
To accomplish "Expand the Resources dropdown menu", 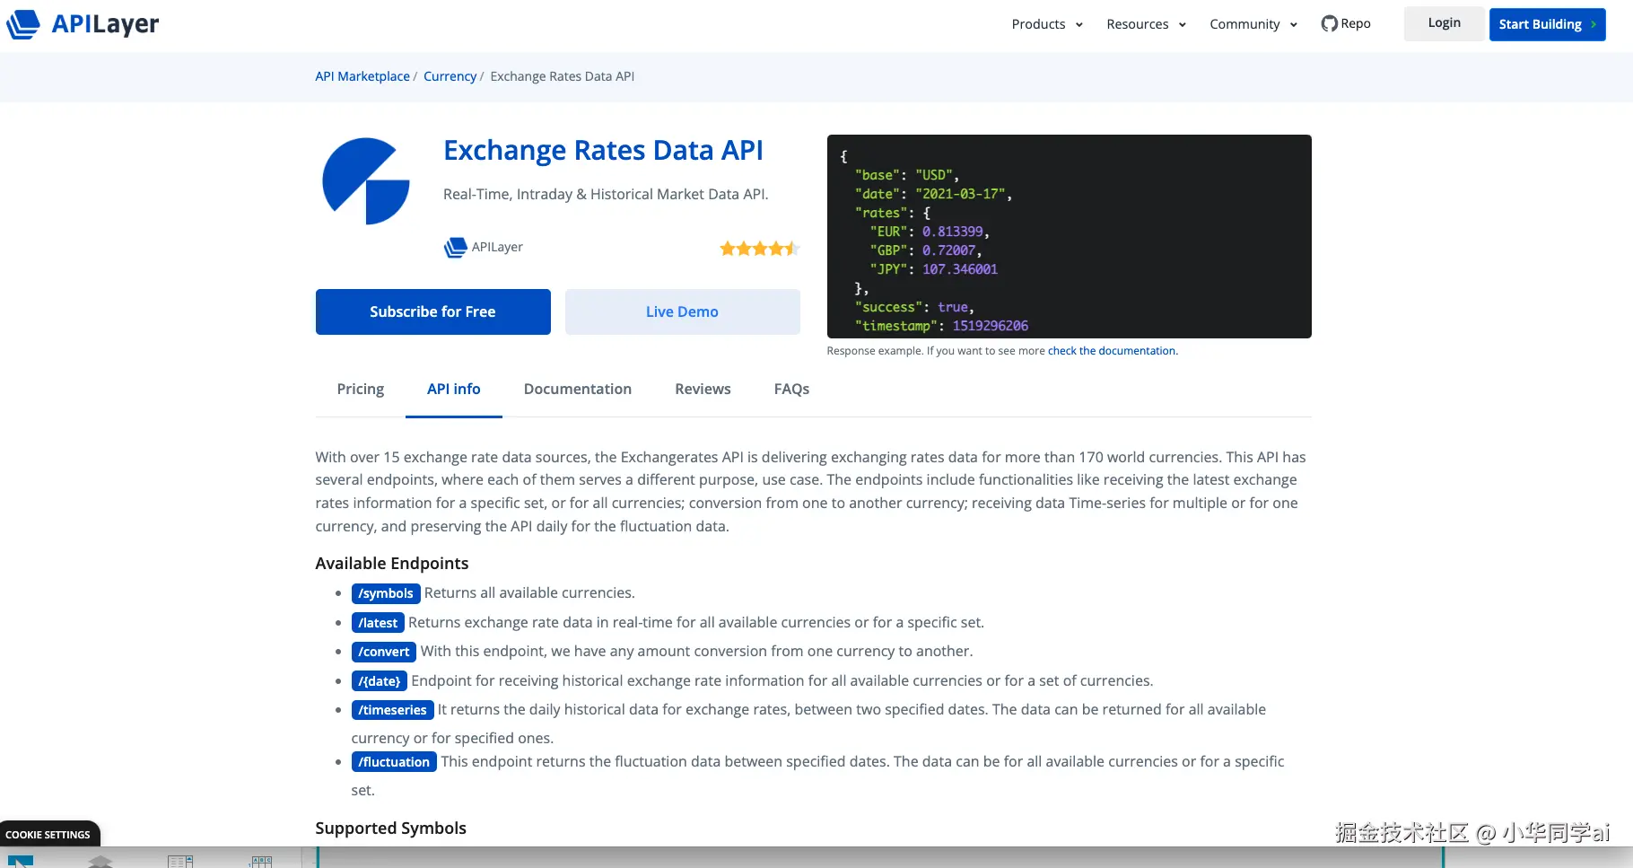I will 1146,24.
